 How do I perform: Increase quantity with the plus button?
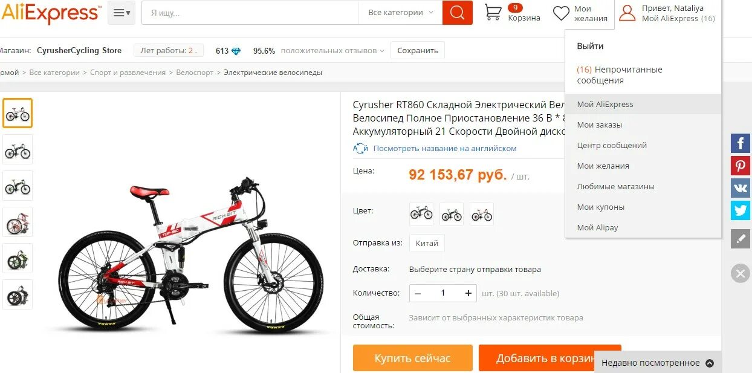[x=468, y=293]
